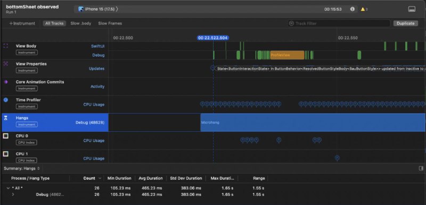Click the View Properties track icon
Image resolution: width=426 pixels, height=205 pixels.
[x=6, y=64]
